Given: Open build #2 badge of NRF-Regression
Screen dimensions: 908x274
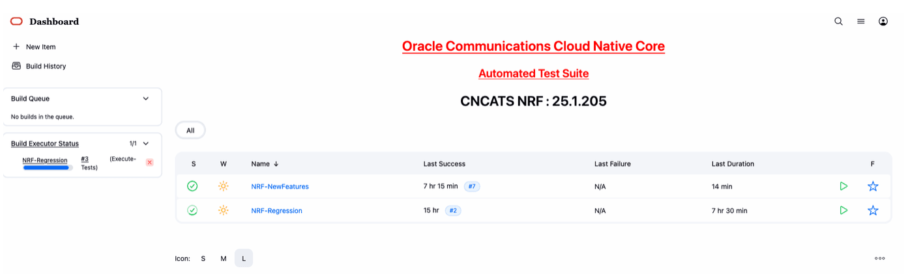Looking at the screenshot, I should [x=453, y=210].
